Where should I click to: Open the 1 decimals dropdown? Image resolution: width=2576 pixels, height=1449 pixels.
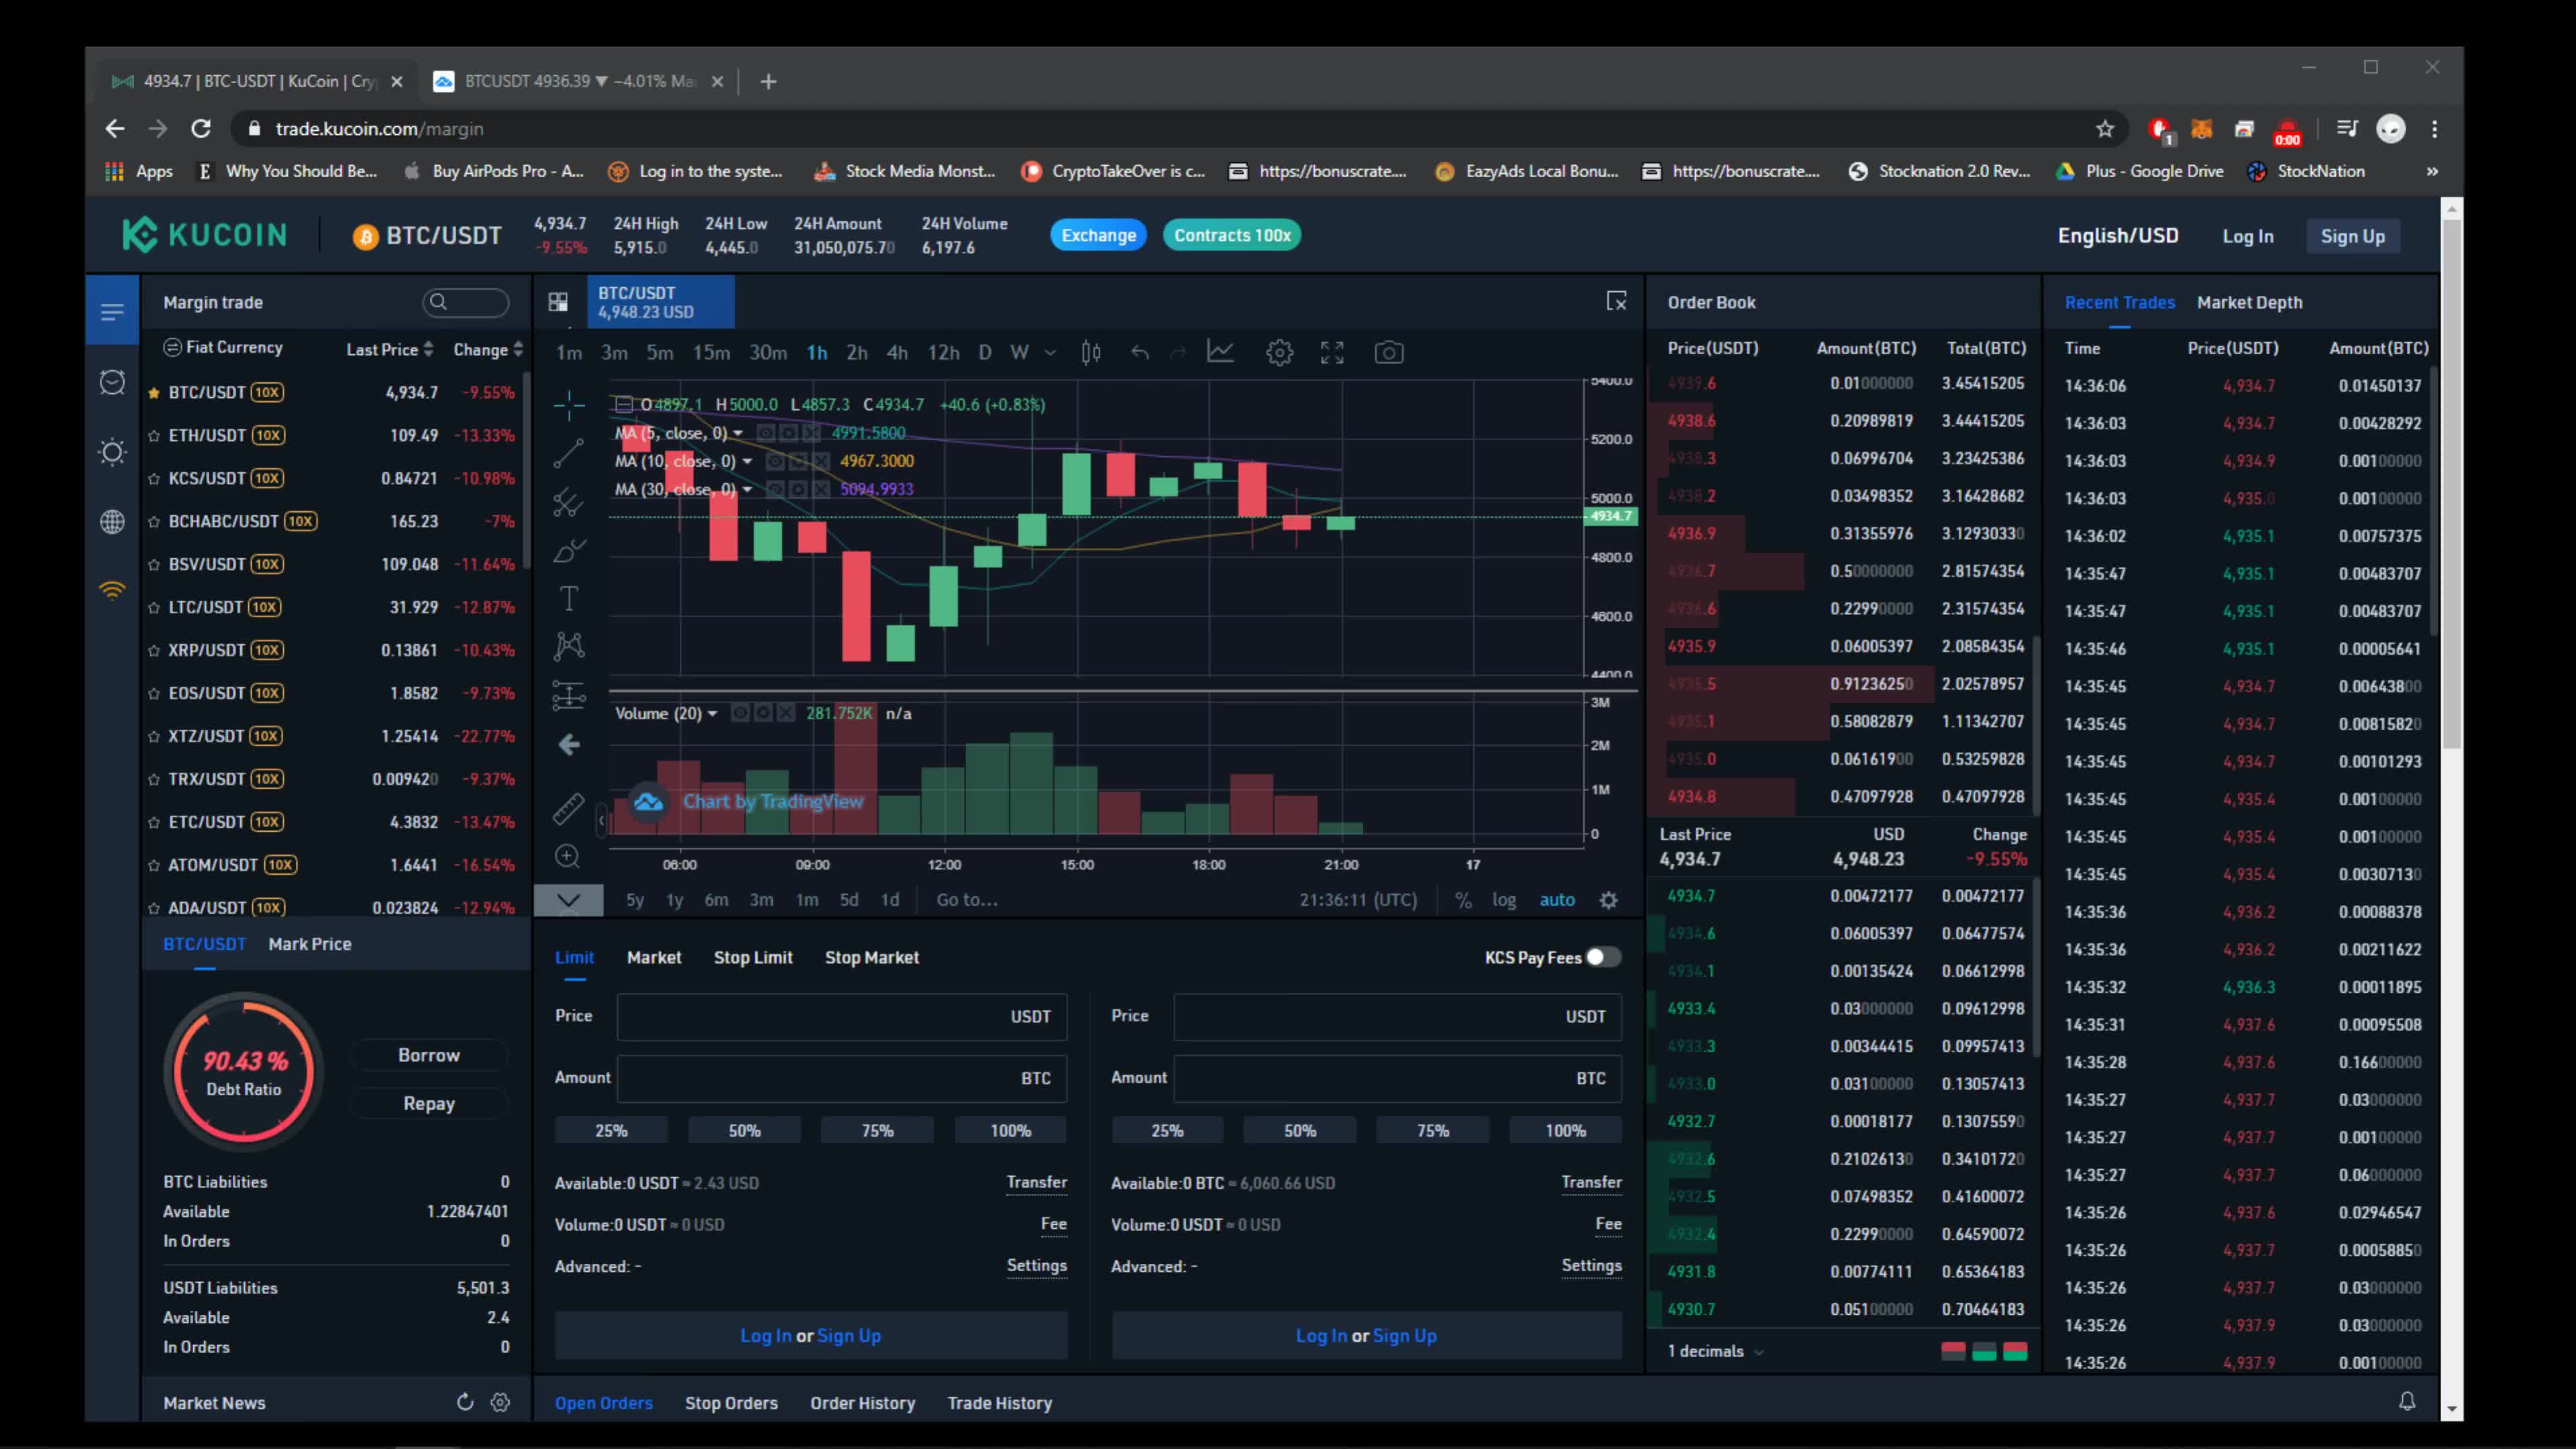click(x=1715, y=1351)
